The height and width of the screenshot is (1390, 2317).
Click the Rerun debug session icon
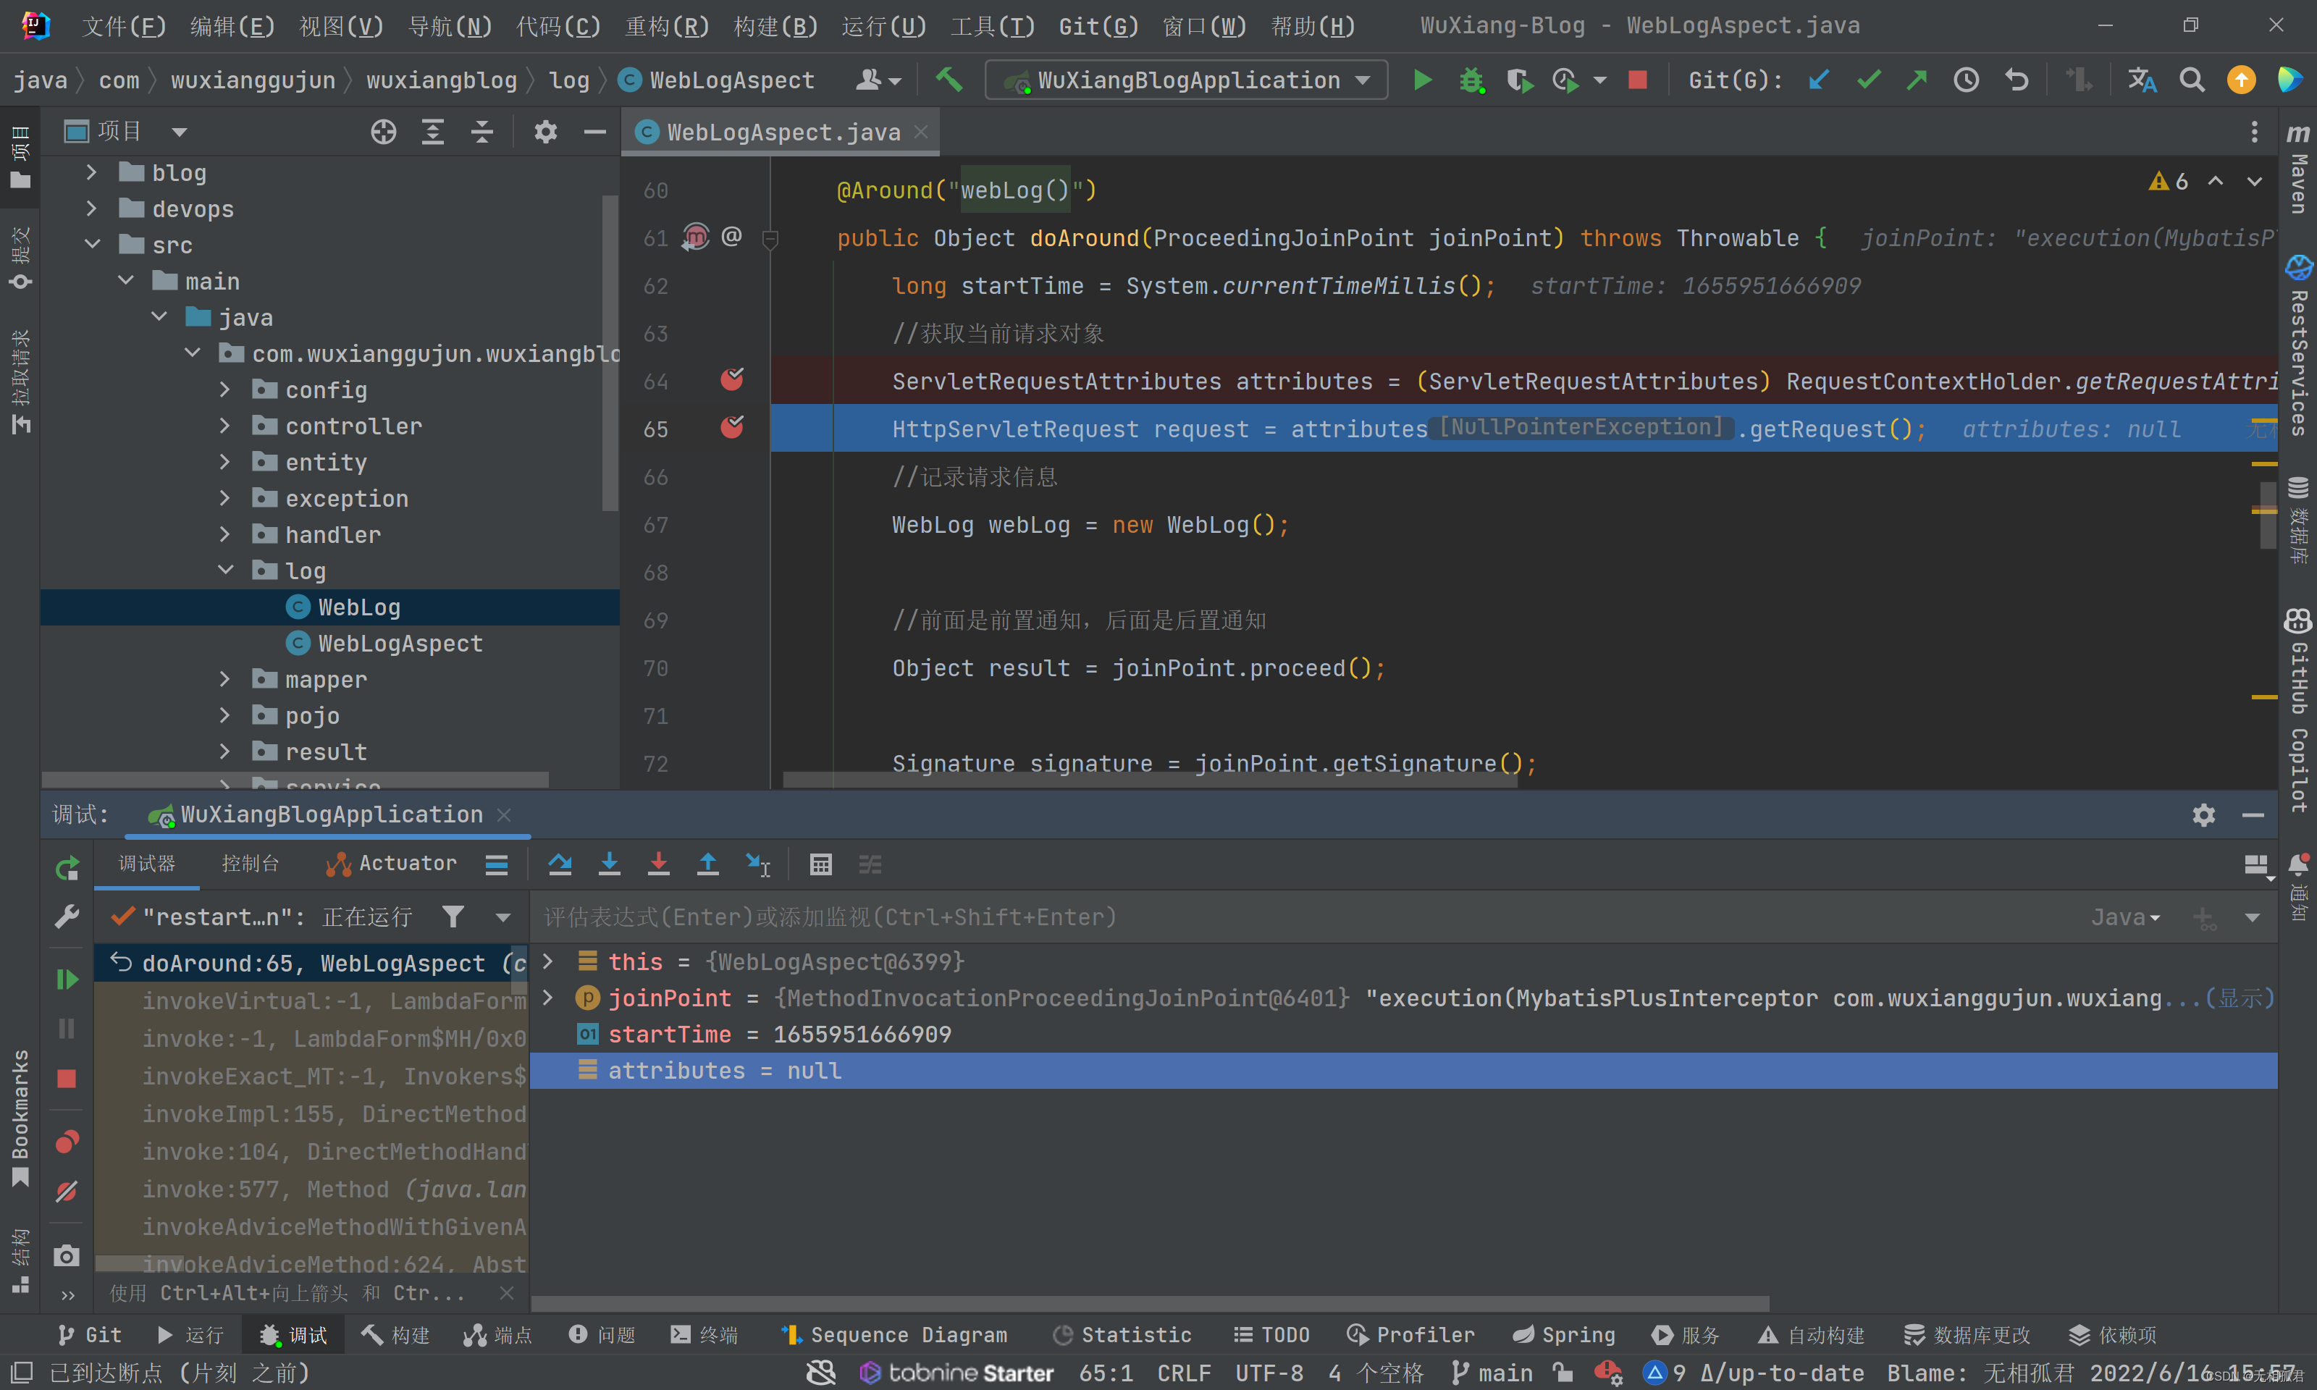coord(67,868)
